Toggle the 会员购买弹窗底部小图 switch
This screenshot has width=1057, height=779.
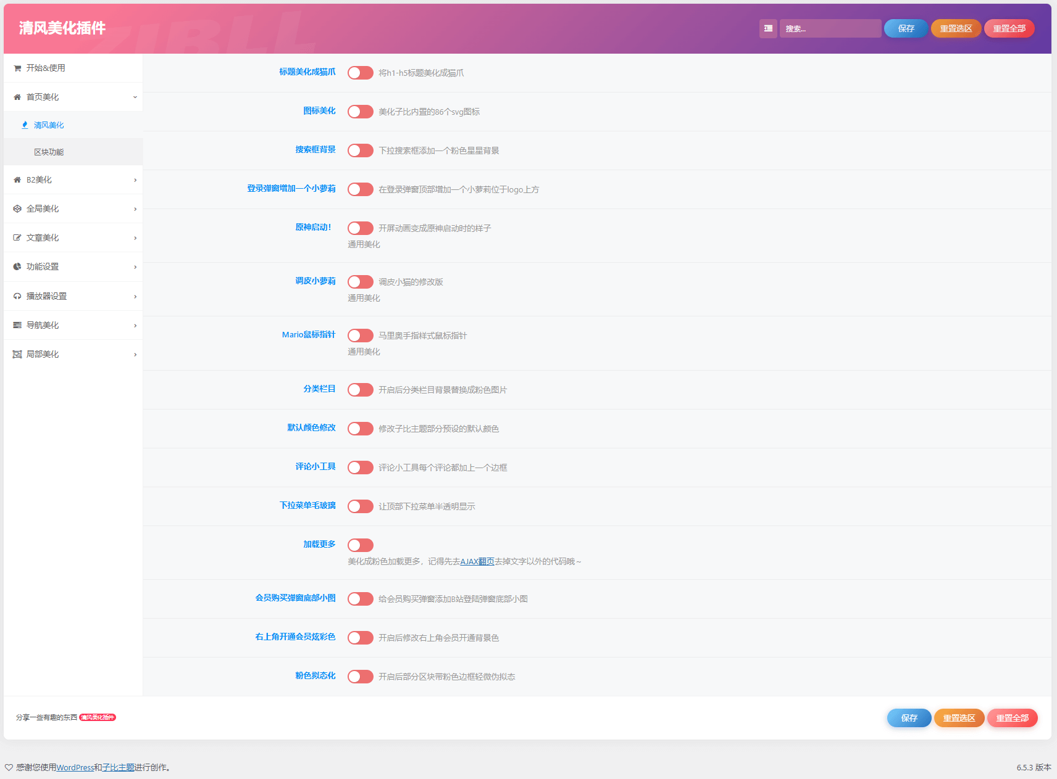361,599
